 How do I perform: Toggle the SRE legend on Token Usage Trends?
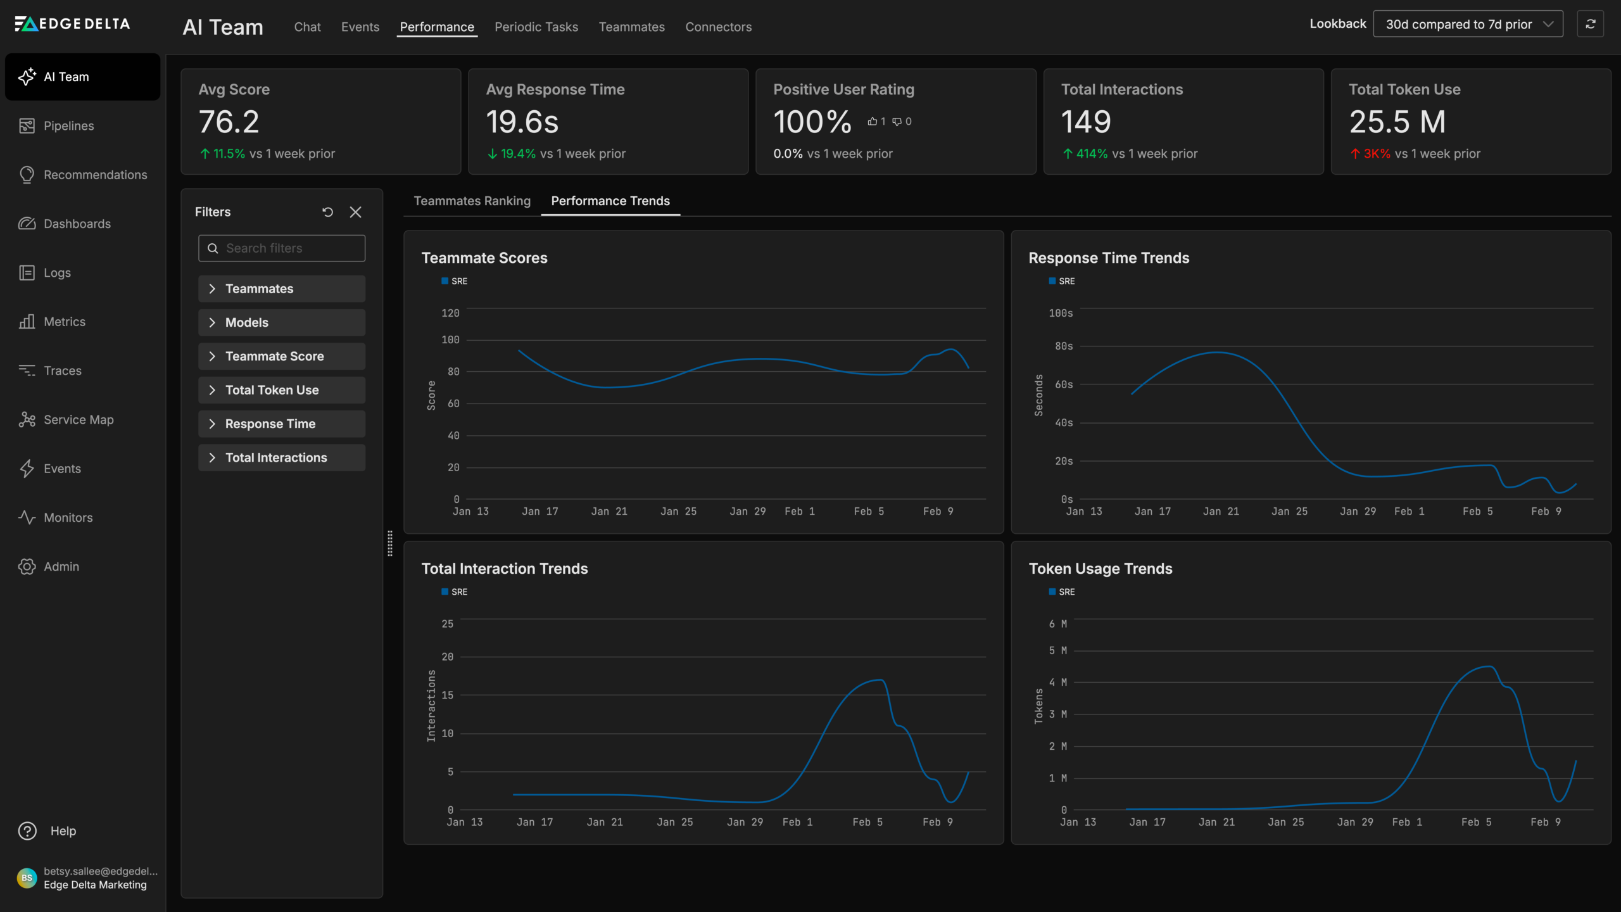tap(1063, 592)
